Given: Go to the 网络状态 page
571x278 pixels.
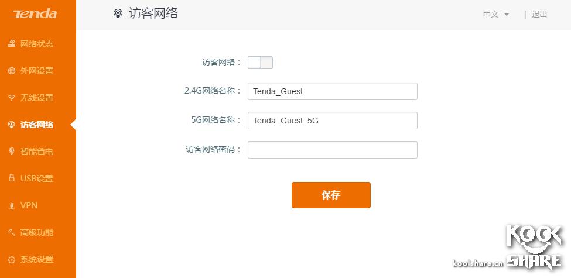Looking at the screenshot, I should 37,44.
